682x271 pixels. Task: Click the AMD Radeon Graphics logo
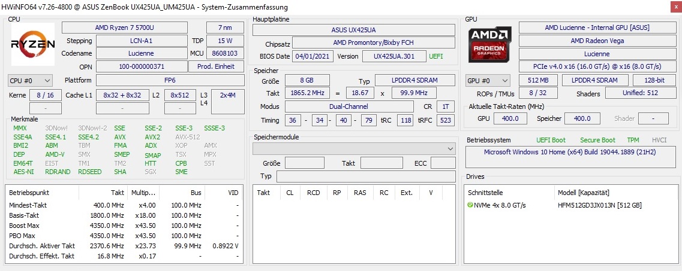490,45
